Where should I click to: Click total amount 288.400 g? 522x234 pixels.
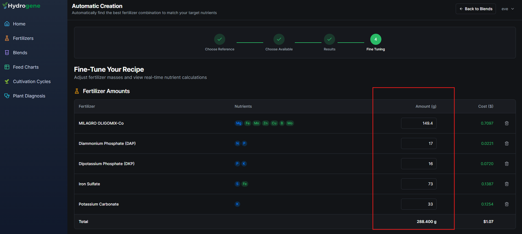pos(426,222)
